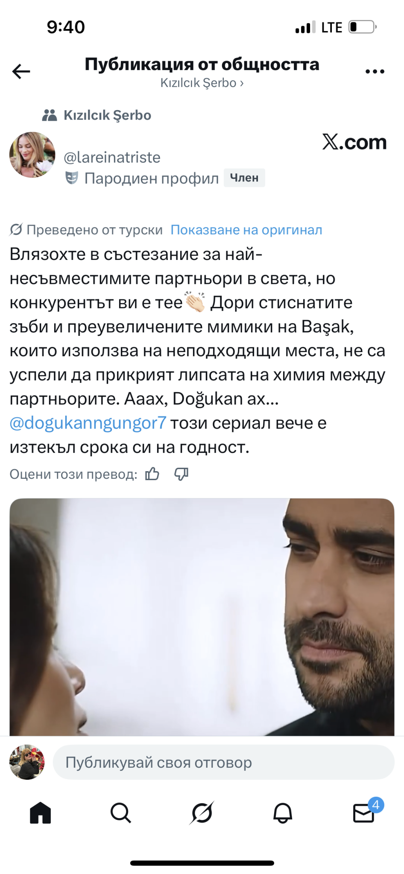Screen dimensions: 404x874
Task: Tap the Kızılcık Şerbo community people icon
Action: click(x=50, y=115)
